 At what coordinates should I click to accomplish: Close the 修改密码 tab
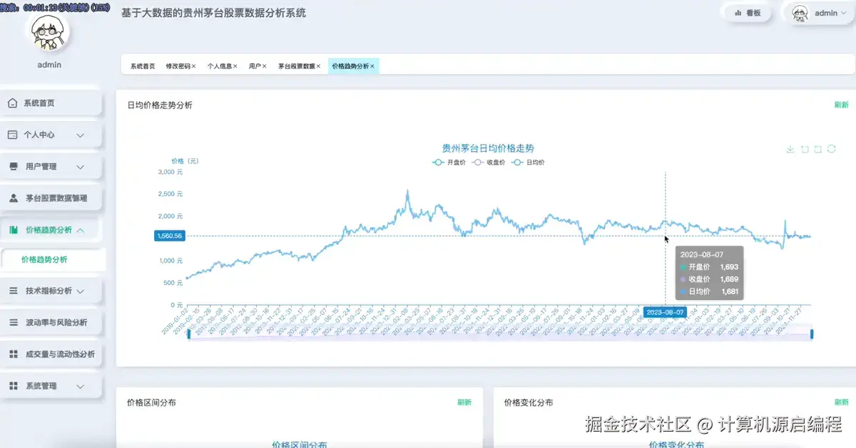[x=193, y=66]
